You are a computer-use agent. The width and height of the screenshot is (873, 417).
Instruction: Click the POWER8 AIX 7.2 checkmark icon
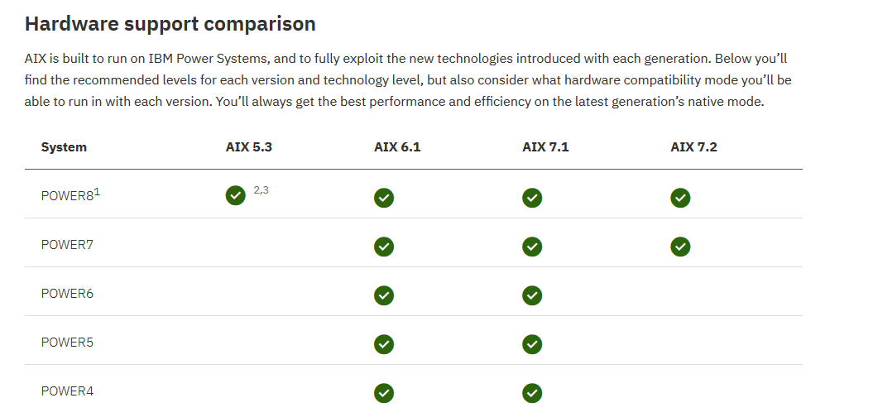pos(680,198)
